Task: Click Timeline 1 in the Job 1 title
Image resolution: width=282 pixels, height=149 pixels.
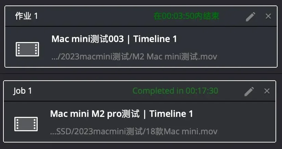Action: (x=171, y=114)
